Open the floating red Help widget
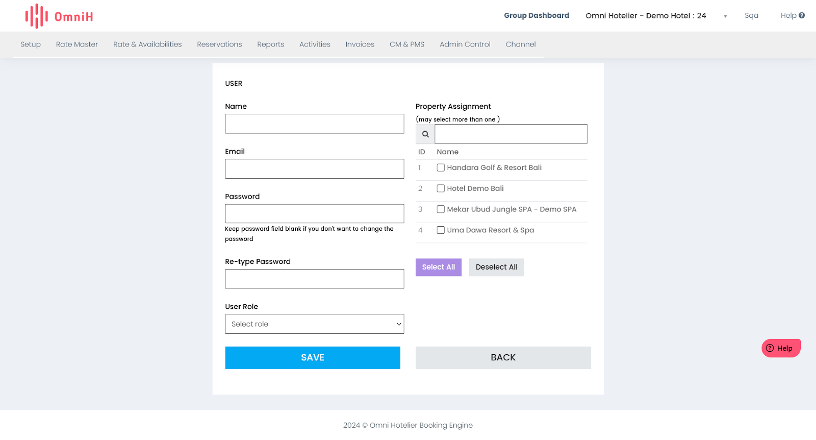816x440 pixels. pyautogui.click(x=781, y=348)
